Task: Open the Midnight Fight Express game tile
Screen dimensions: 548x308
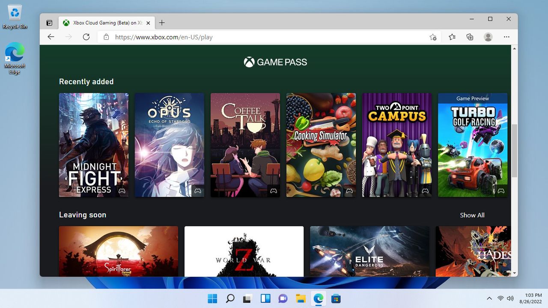Action: (94, 145)
